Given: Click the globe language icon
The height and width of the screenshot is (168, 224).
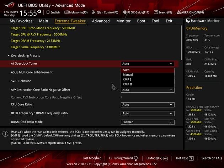Looking at the screenshot, I should (x=48, y=12).
